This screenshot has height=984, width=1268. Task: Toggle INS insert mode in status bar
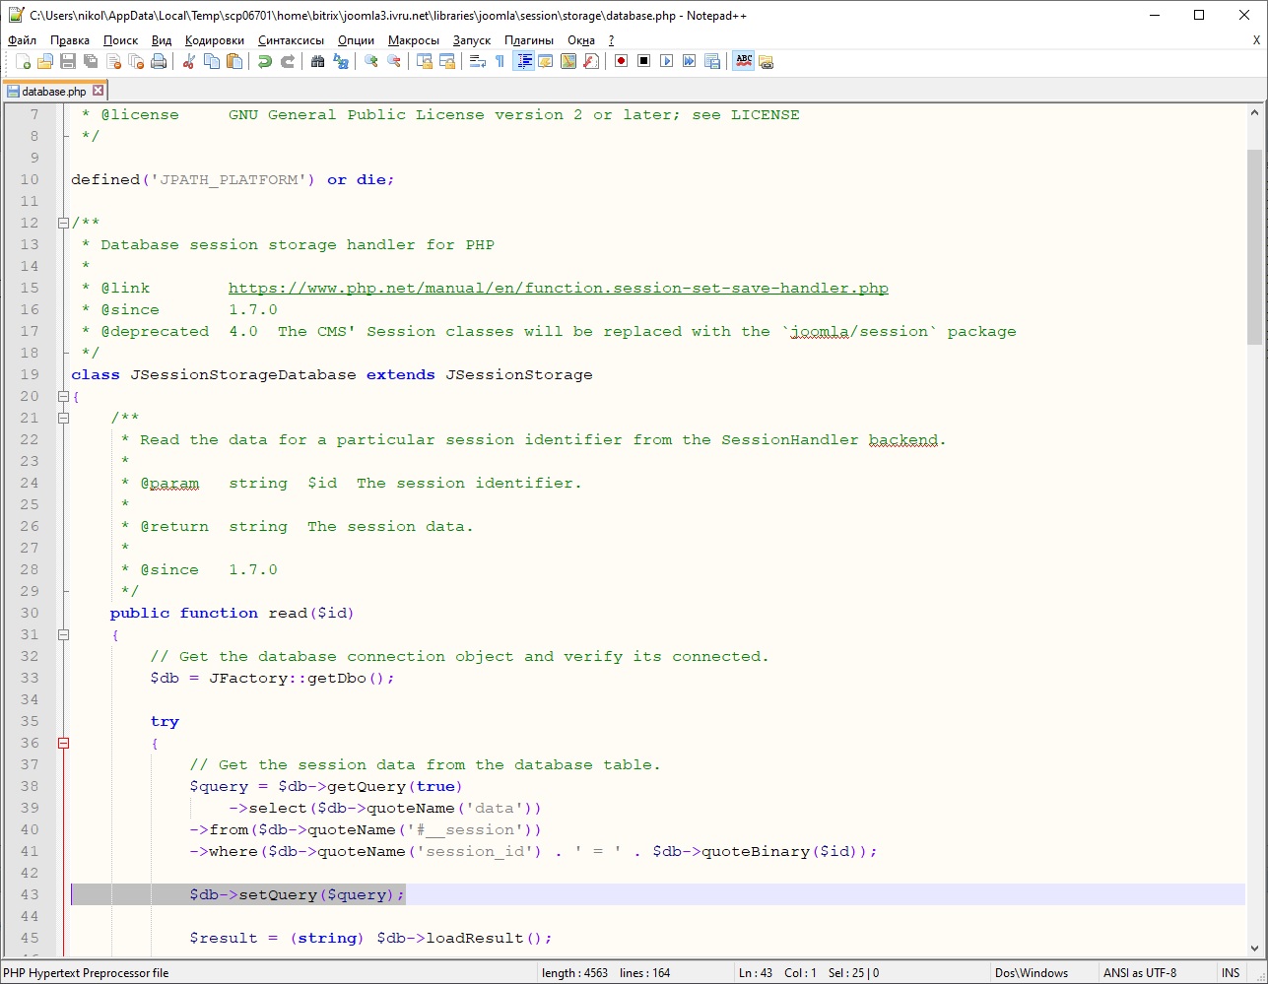tap(1231, 973)
